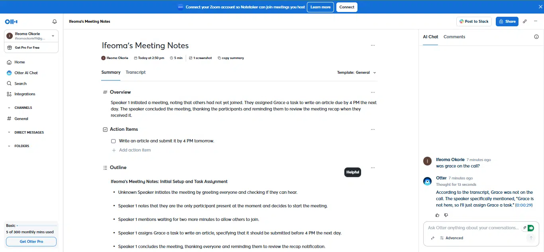Click the Outline list icon
Viewport: 544px width, 252px height.
105,168
